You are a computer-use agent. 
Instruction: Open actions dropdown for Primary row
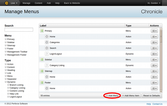pos(154,31)
